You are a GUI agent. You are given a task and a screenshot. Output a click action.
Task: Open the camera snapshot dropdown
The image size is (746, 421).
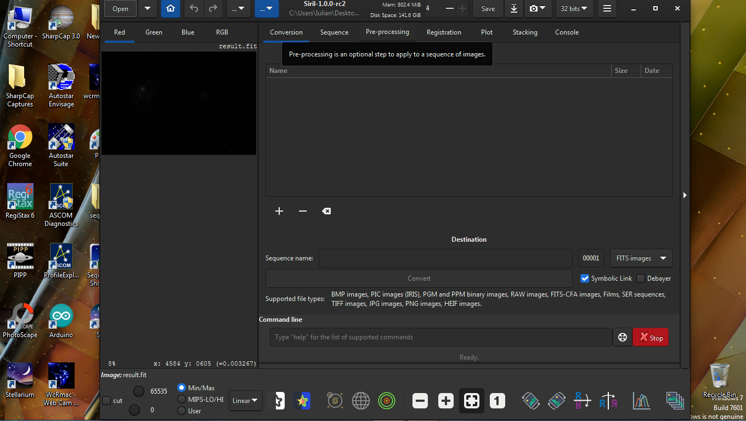point(538,9)
